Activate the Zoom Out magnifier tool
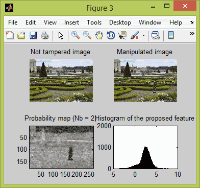This screenshot has height=188, width=200. coord(87,35)
